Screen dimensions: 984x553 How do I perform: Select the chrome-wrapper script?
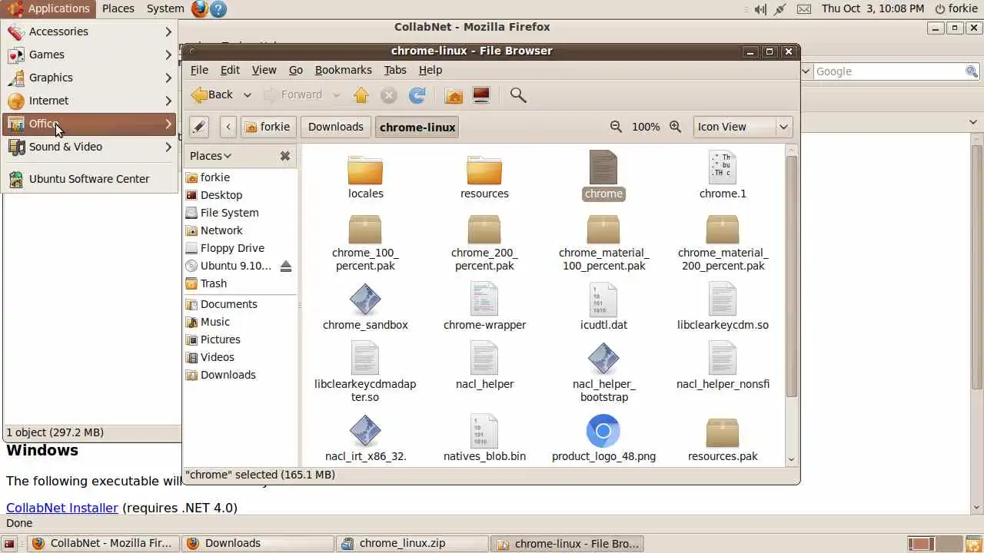coord(484,307)
